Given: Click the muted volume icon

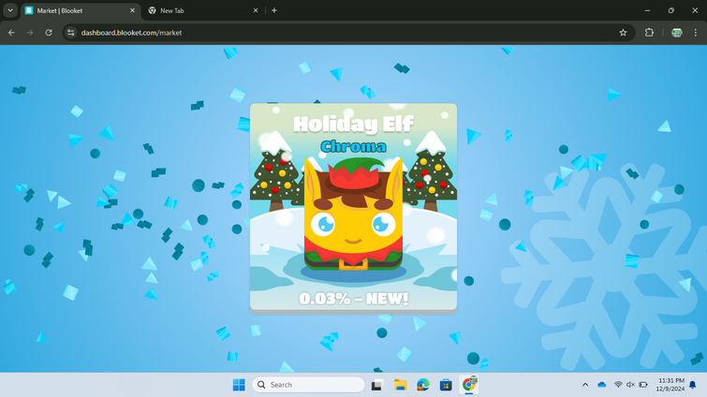Looking at the screenshot, I should [630, 385].
